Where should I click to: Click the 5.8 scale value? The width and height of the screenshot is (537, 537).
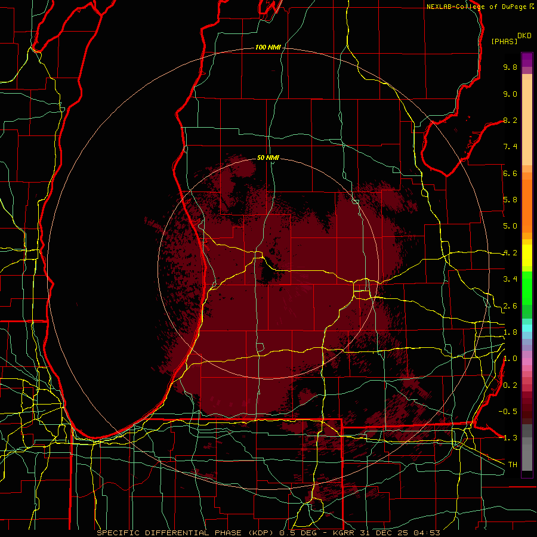click(510, 200)
